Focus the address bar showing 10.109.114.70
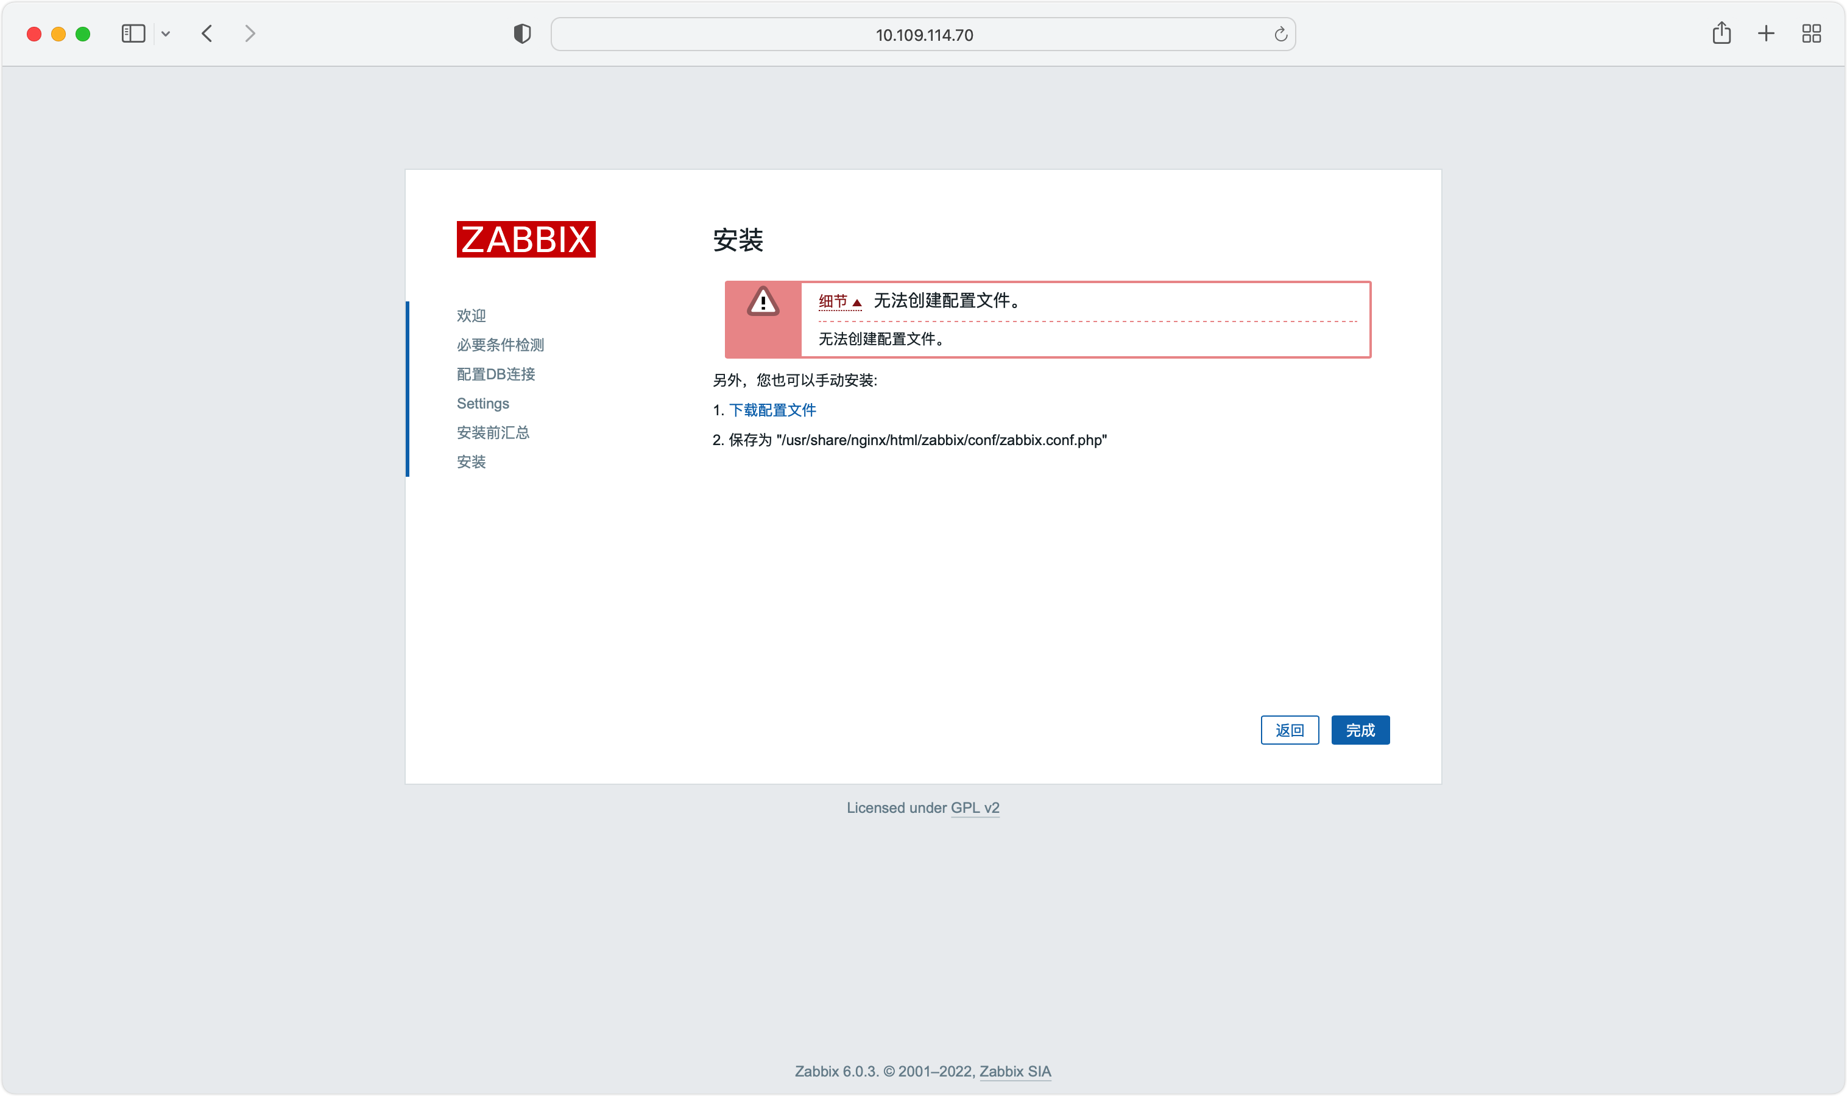This screenshot has width=1847, height=1096. [x=923, y=35]
